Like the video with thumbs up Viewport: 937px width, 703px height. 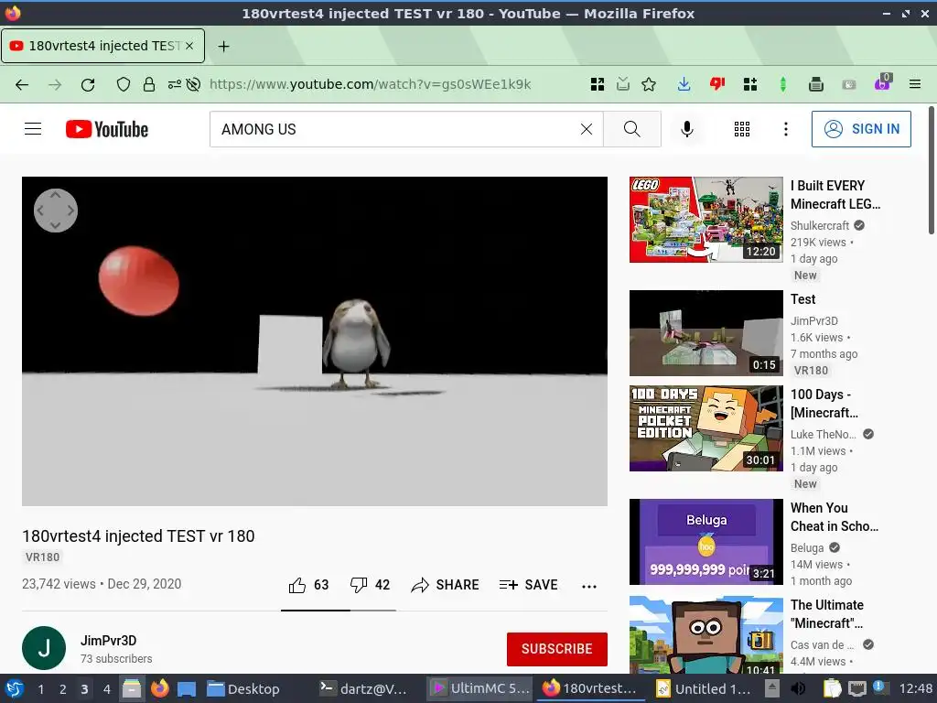pos(308,585)
